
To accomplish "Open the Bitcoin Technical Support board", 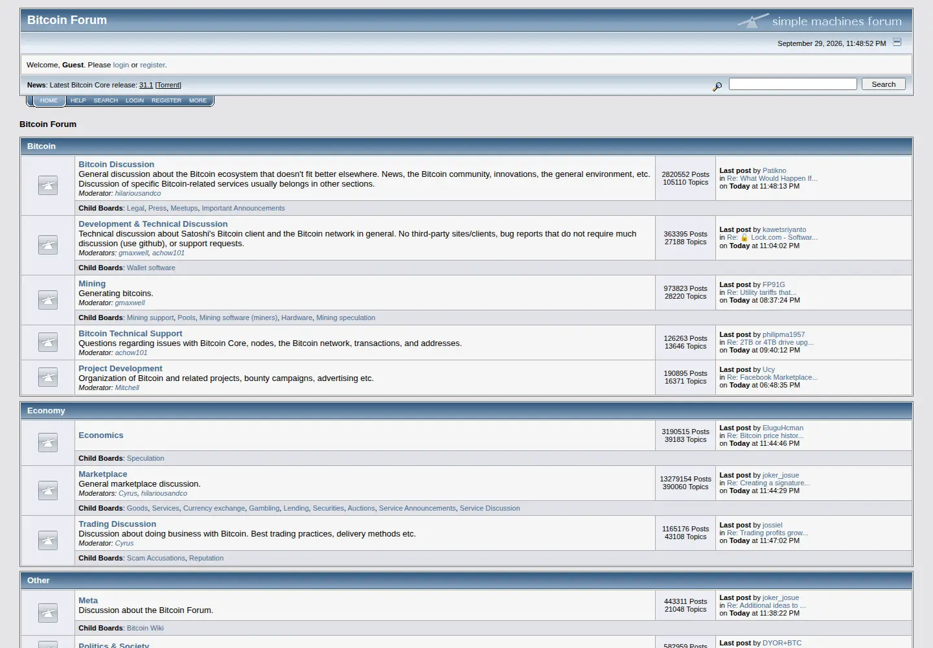I will [x=130, y=334].
